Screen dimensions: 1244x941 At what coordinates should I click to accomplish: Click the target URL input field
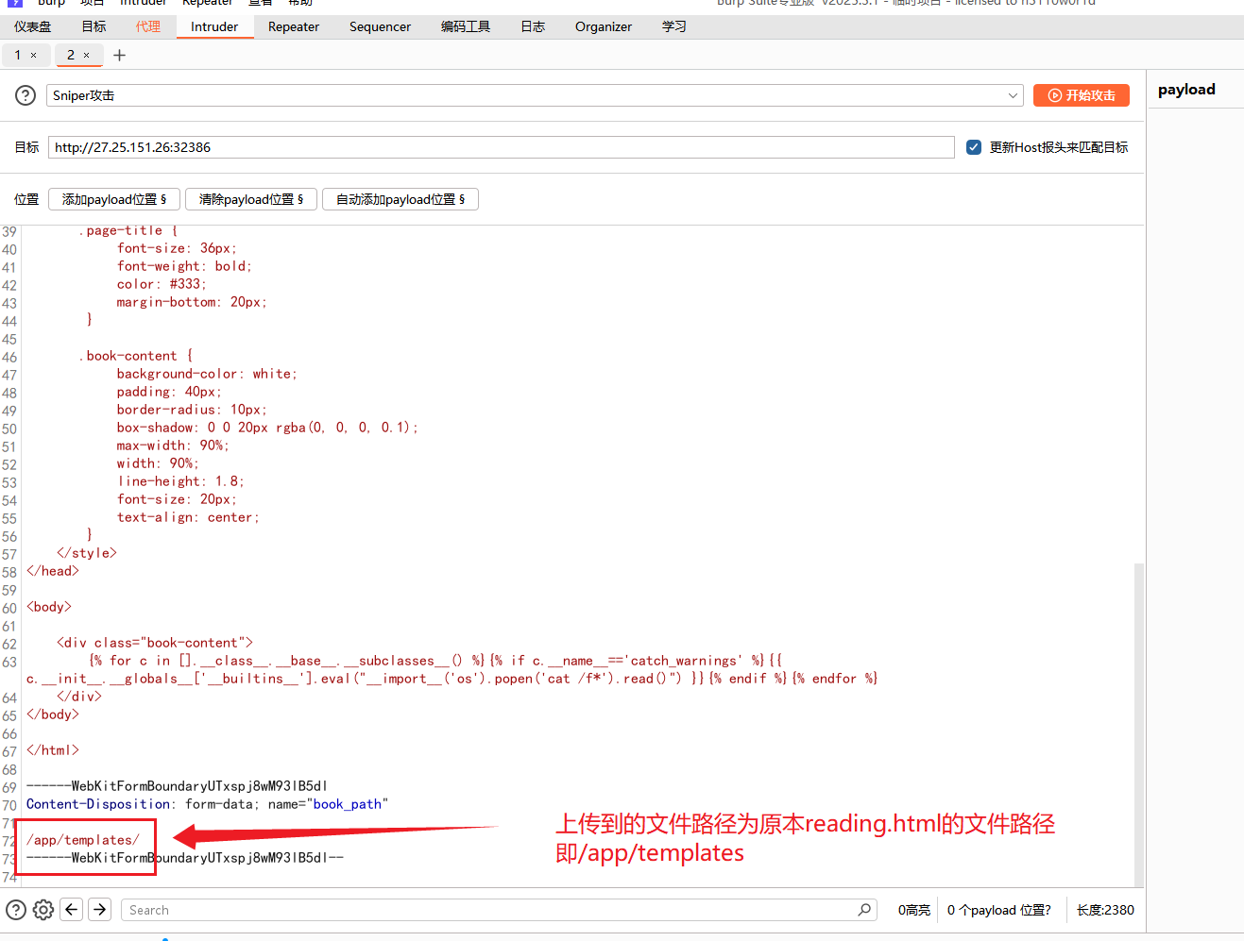(x=501, y=147)
